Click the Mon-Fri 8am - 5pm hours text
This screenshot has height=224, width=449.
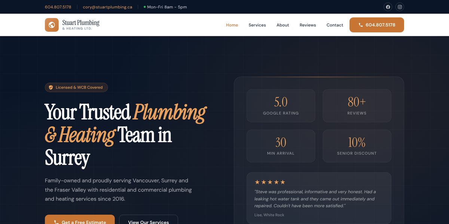[x=167, y=7]
